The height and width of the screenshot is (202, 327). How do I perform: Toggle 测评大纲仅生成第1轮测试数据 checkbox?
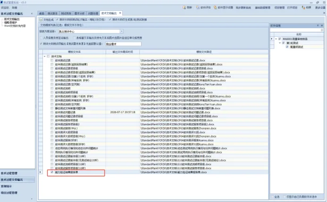pos(110,20)
